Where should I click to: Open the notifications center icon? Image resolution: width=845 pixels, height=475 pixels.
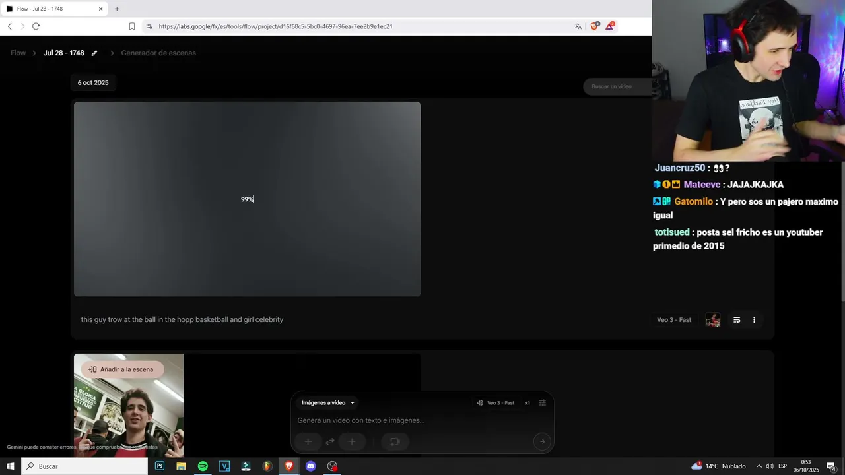[x=832, y=466]
